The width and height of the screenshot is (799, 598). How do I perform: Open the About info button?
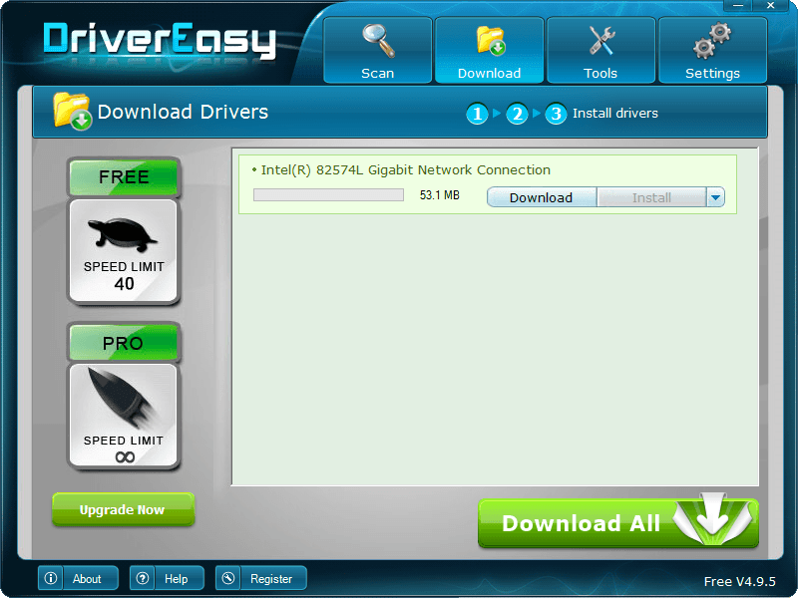(78, 578)
